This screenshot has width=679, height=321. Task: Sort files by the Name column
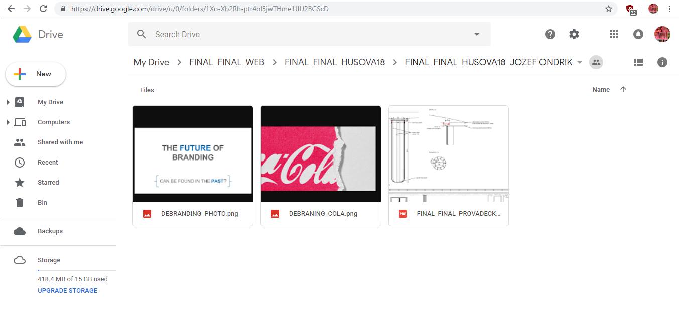coord(601,90)
